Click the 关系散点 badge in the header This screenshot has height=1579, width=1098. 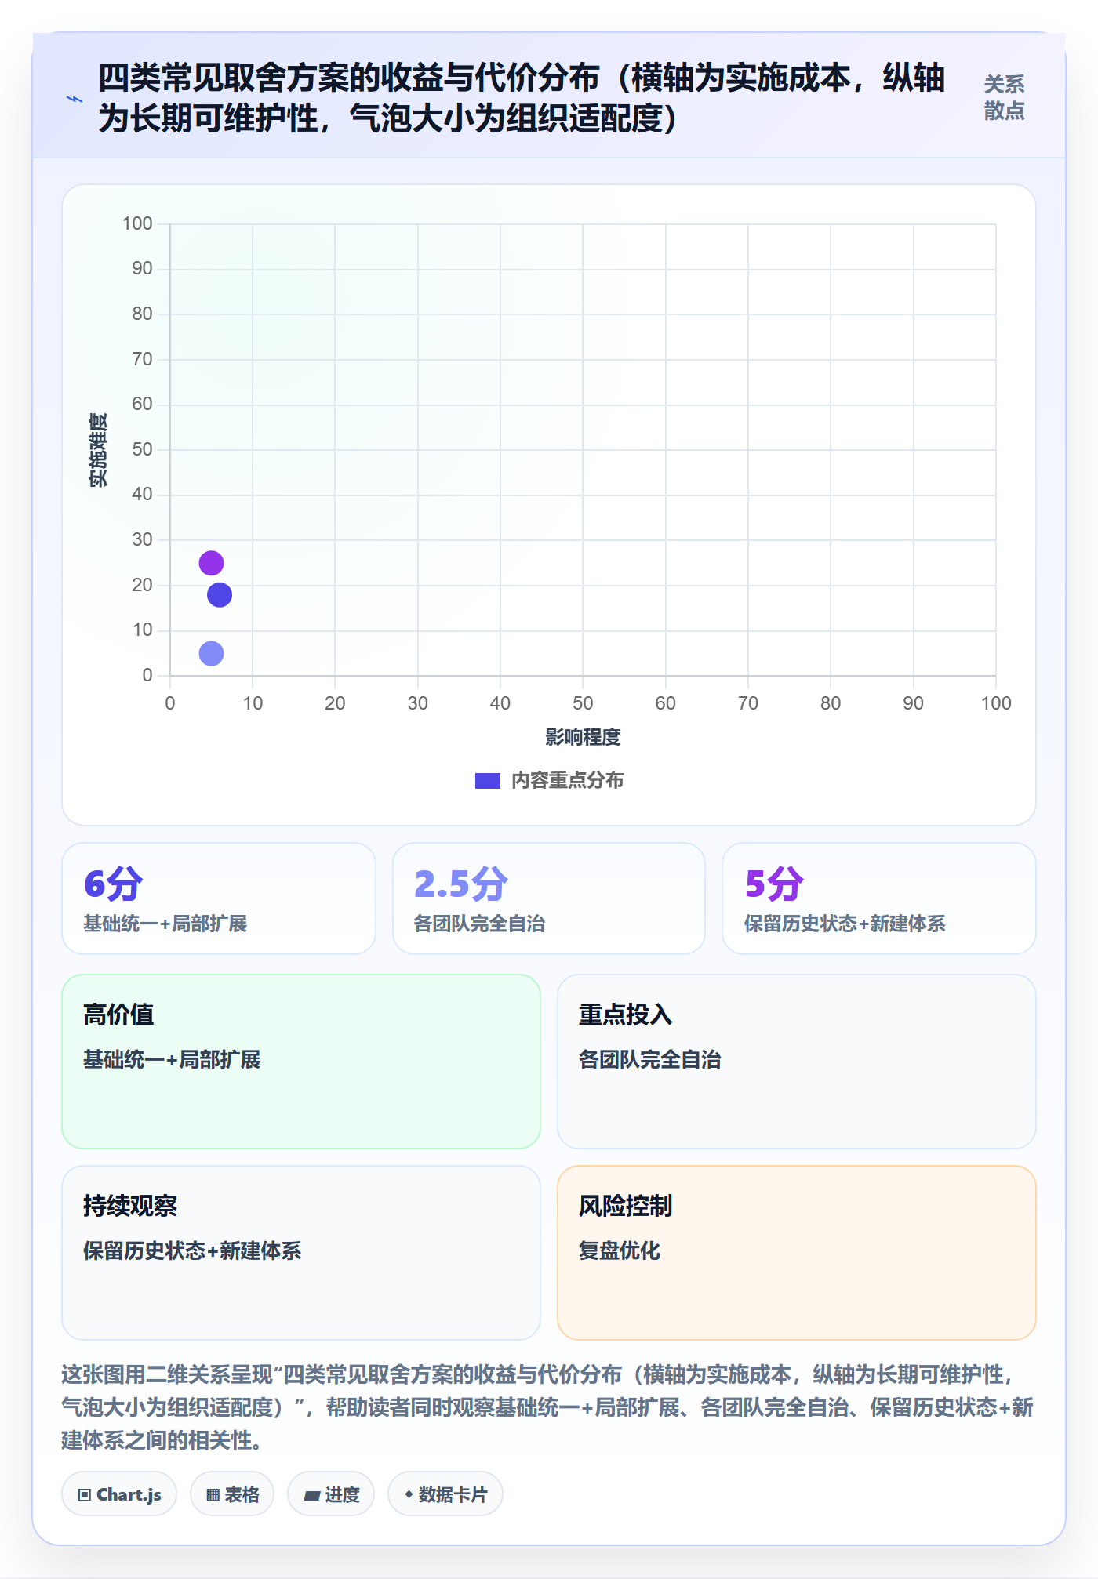click(x=1004, y=98)
